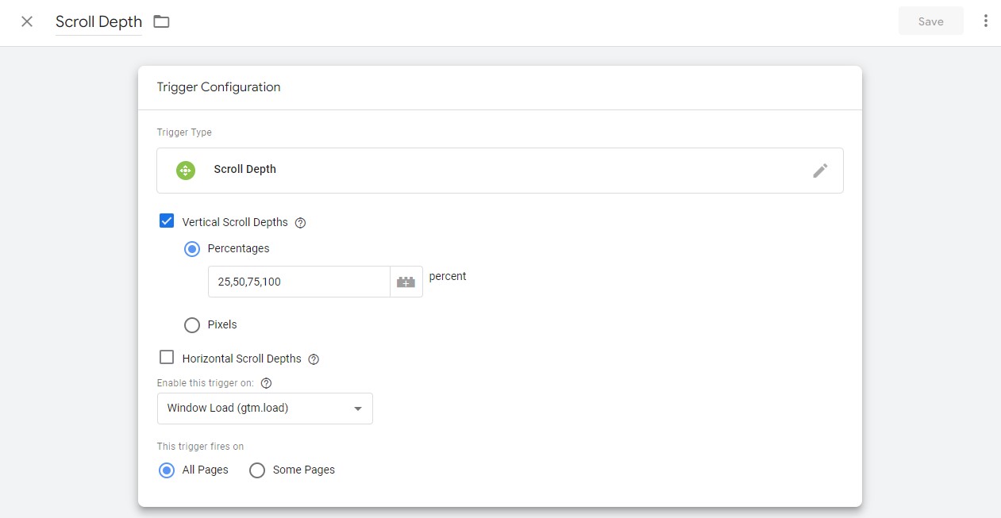Click the insert variable brick icon
The height and width of the screenshot is (518, 1001).
click(406, 282)
